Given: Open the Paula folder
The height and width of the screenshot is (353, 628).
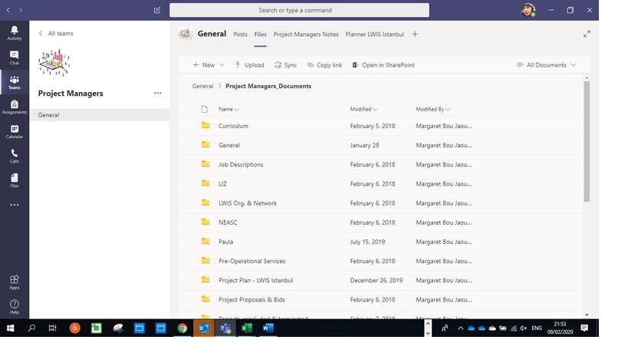Looking at the screenshot, I should click(226, 242).
